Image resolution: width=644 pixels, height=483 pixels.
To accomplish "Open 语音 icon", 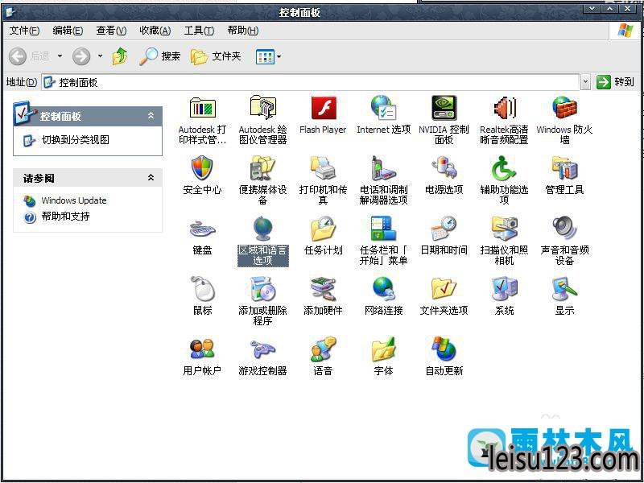I will (x=324, y=349).
